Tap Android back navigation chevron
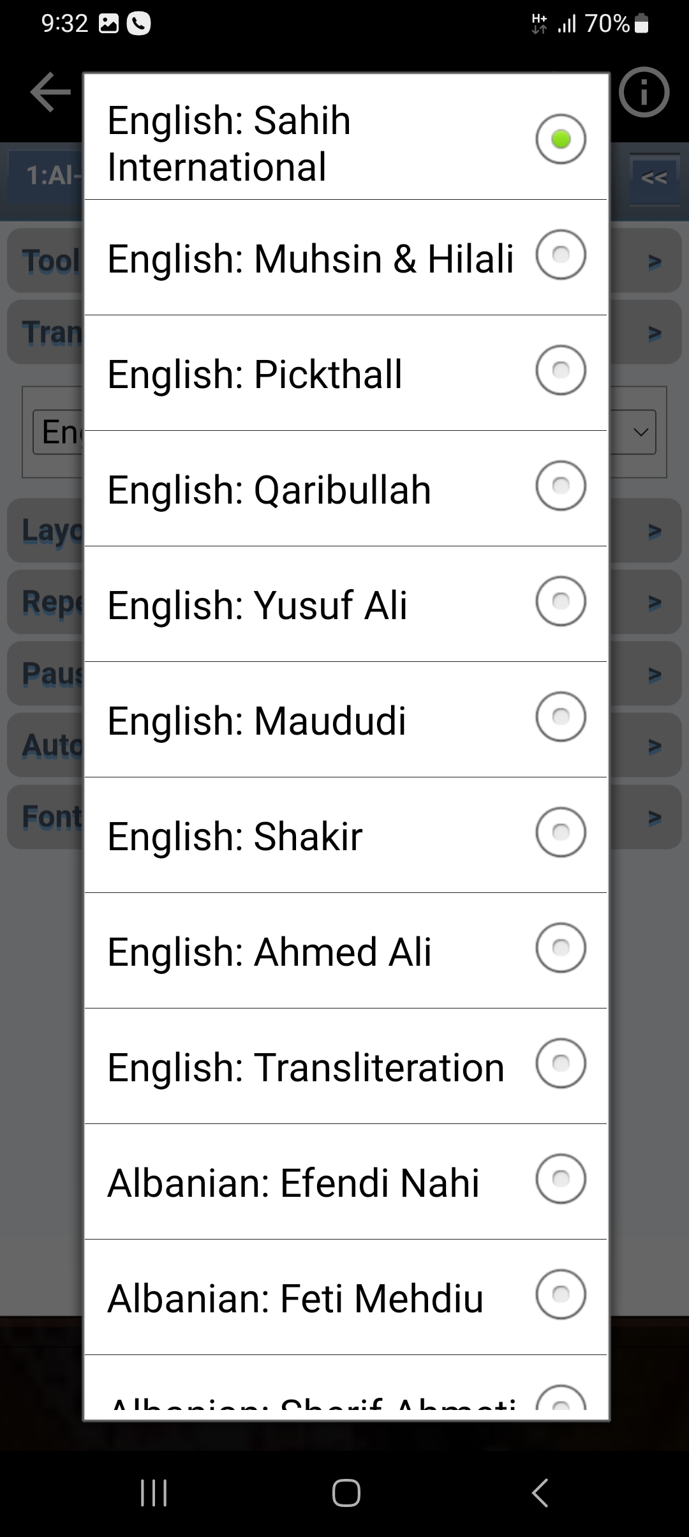 click(x=540, y=1493)
